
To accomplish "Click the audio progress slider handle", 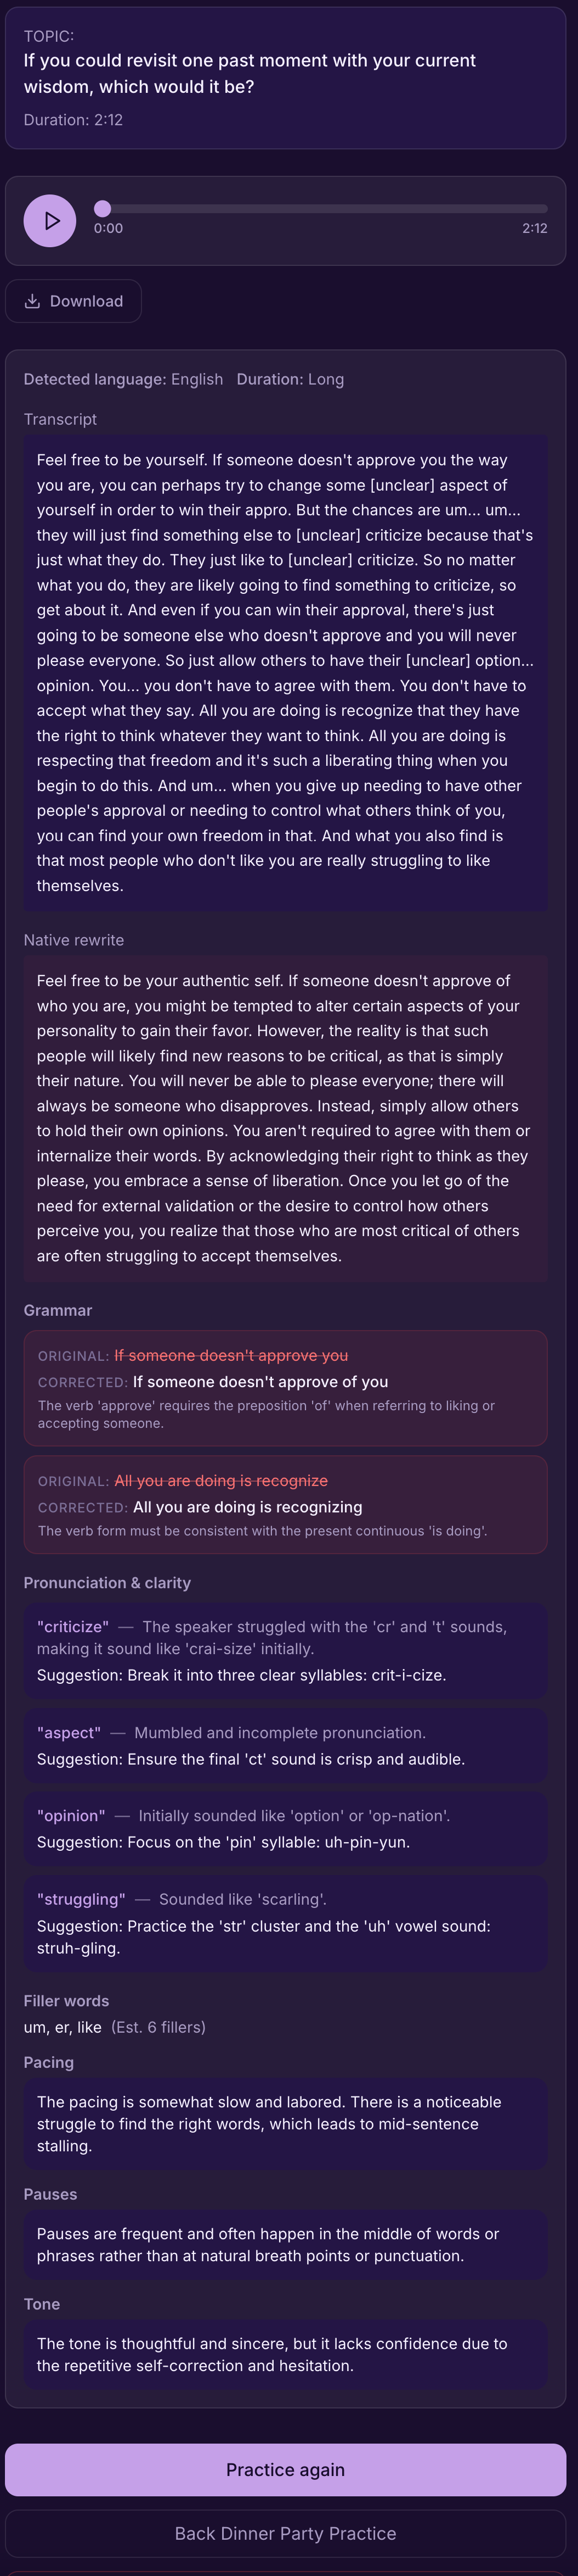I will (x=103, y=209).
